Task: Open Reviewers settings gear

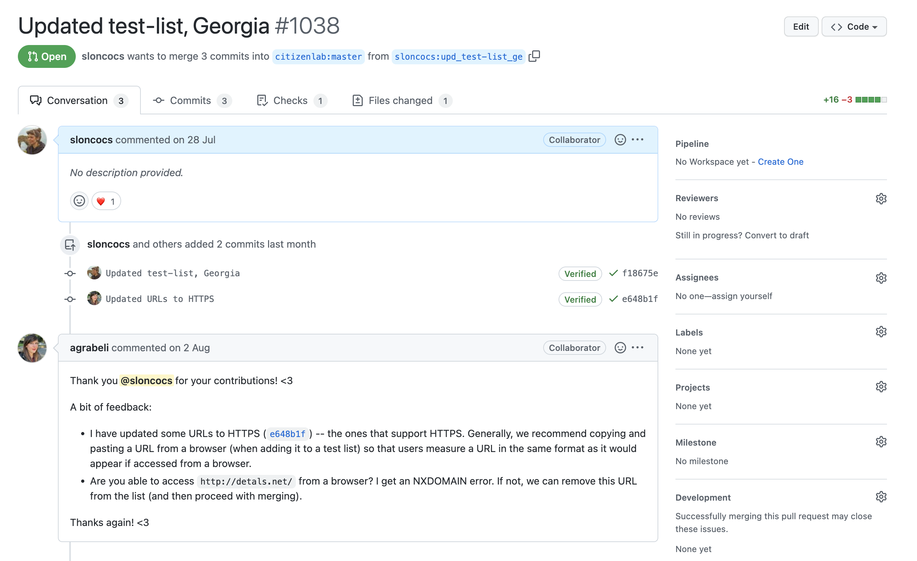Action: [x=881, y=199]
